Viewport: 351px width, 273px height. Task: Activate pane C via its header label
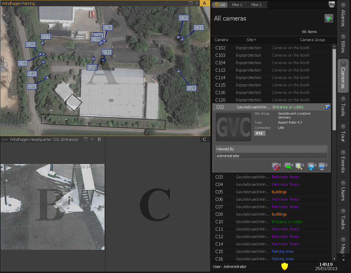tap(204, 139)
